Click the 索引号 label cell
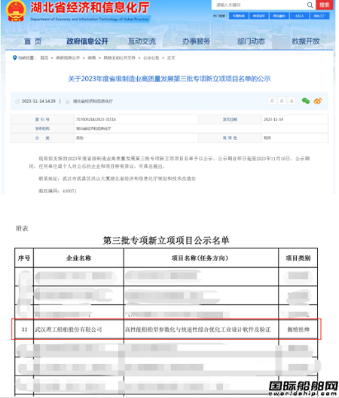Screen dimensions: 339x398 [42, 120]
